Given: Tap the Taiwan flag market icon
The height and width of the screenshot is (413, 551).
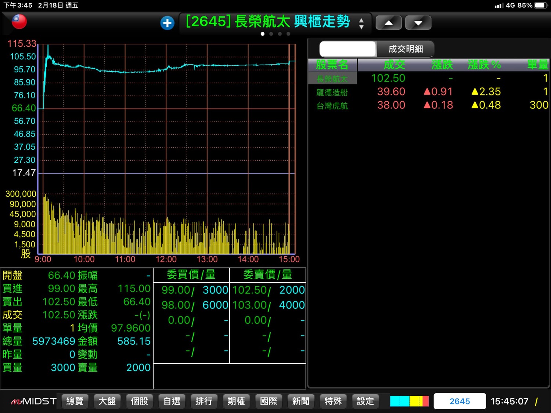Looking at the screenshot, I should coord(19,22).
